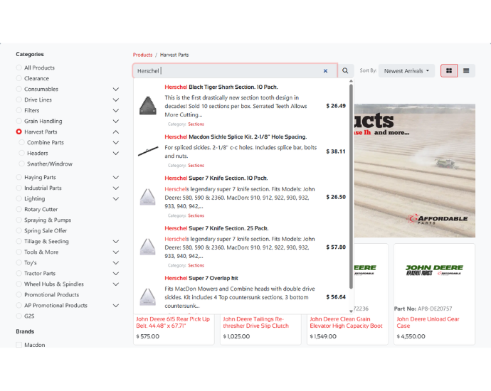
Task: Click the Affordable Parts harvest banner image
Action: pos(415,171)
